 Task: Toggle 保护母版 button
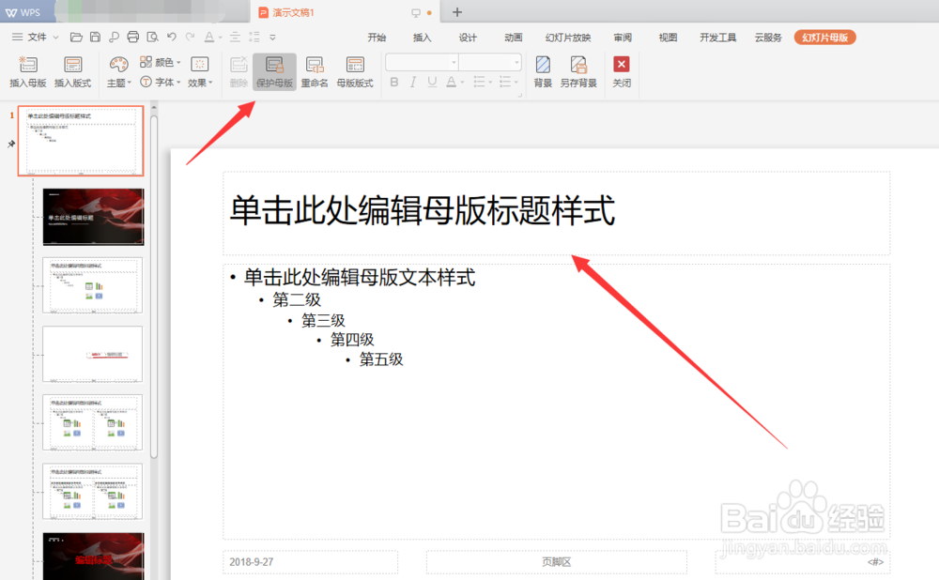coord(275,72)
